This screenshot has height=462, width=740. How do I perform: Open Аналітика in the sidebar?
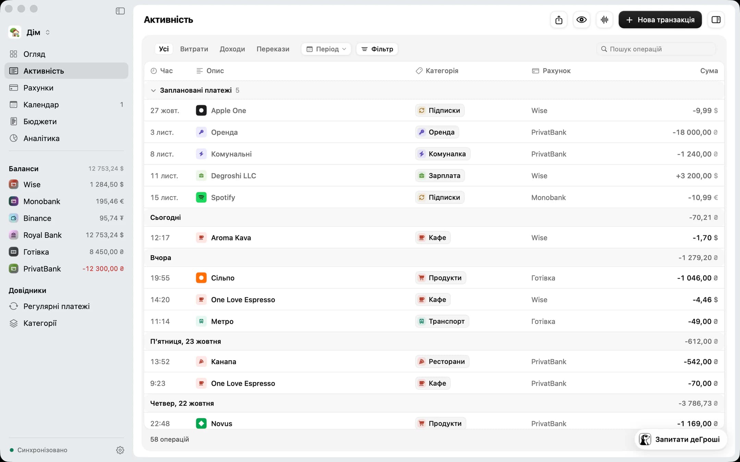[x=66, y=138]
